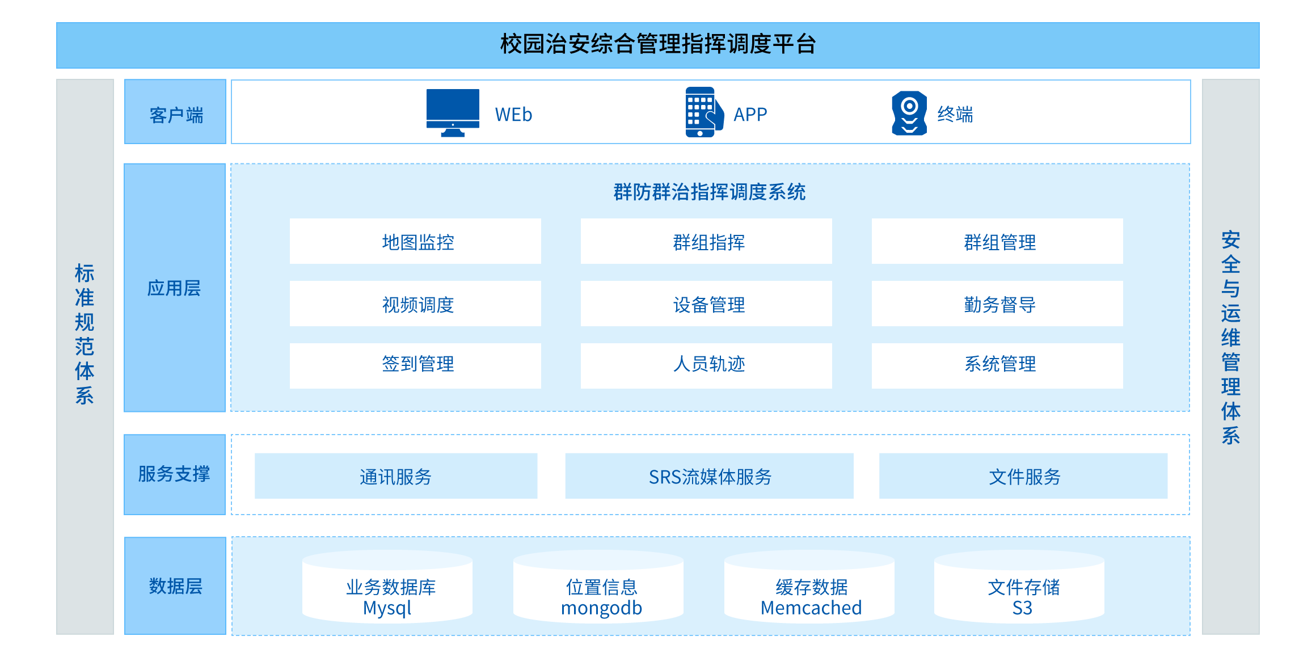
Task: Select the 安全与运维管理体系 side column
Action: (x=1231, y=357)
